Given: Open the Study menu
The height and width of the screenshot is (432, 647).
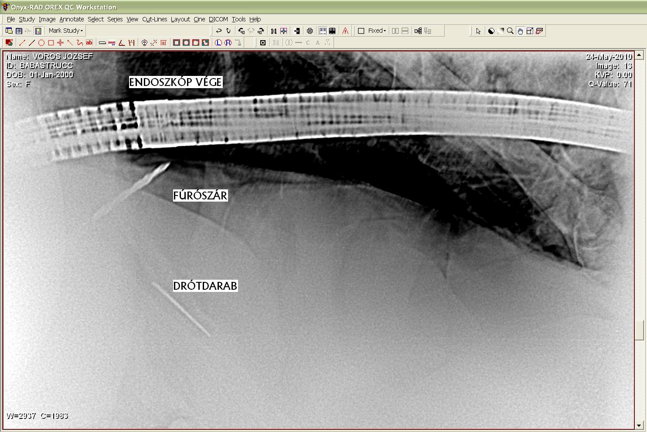Looking at the screenshot, I should point(27,19).
